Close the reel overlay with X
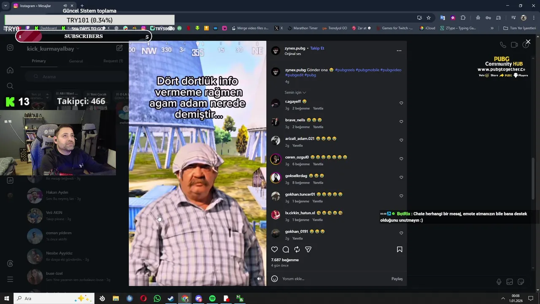 point(528,42)
